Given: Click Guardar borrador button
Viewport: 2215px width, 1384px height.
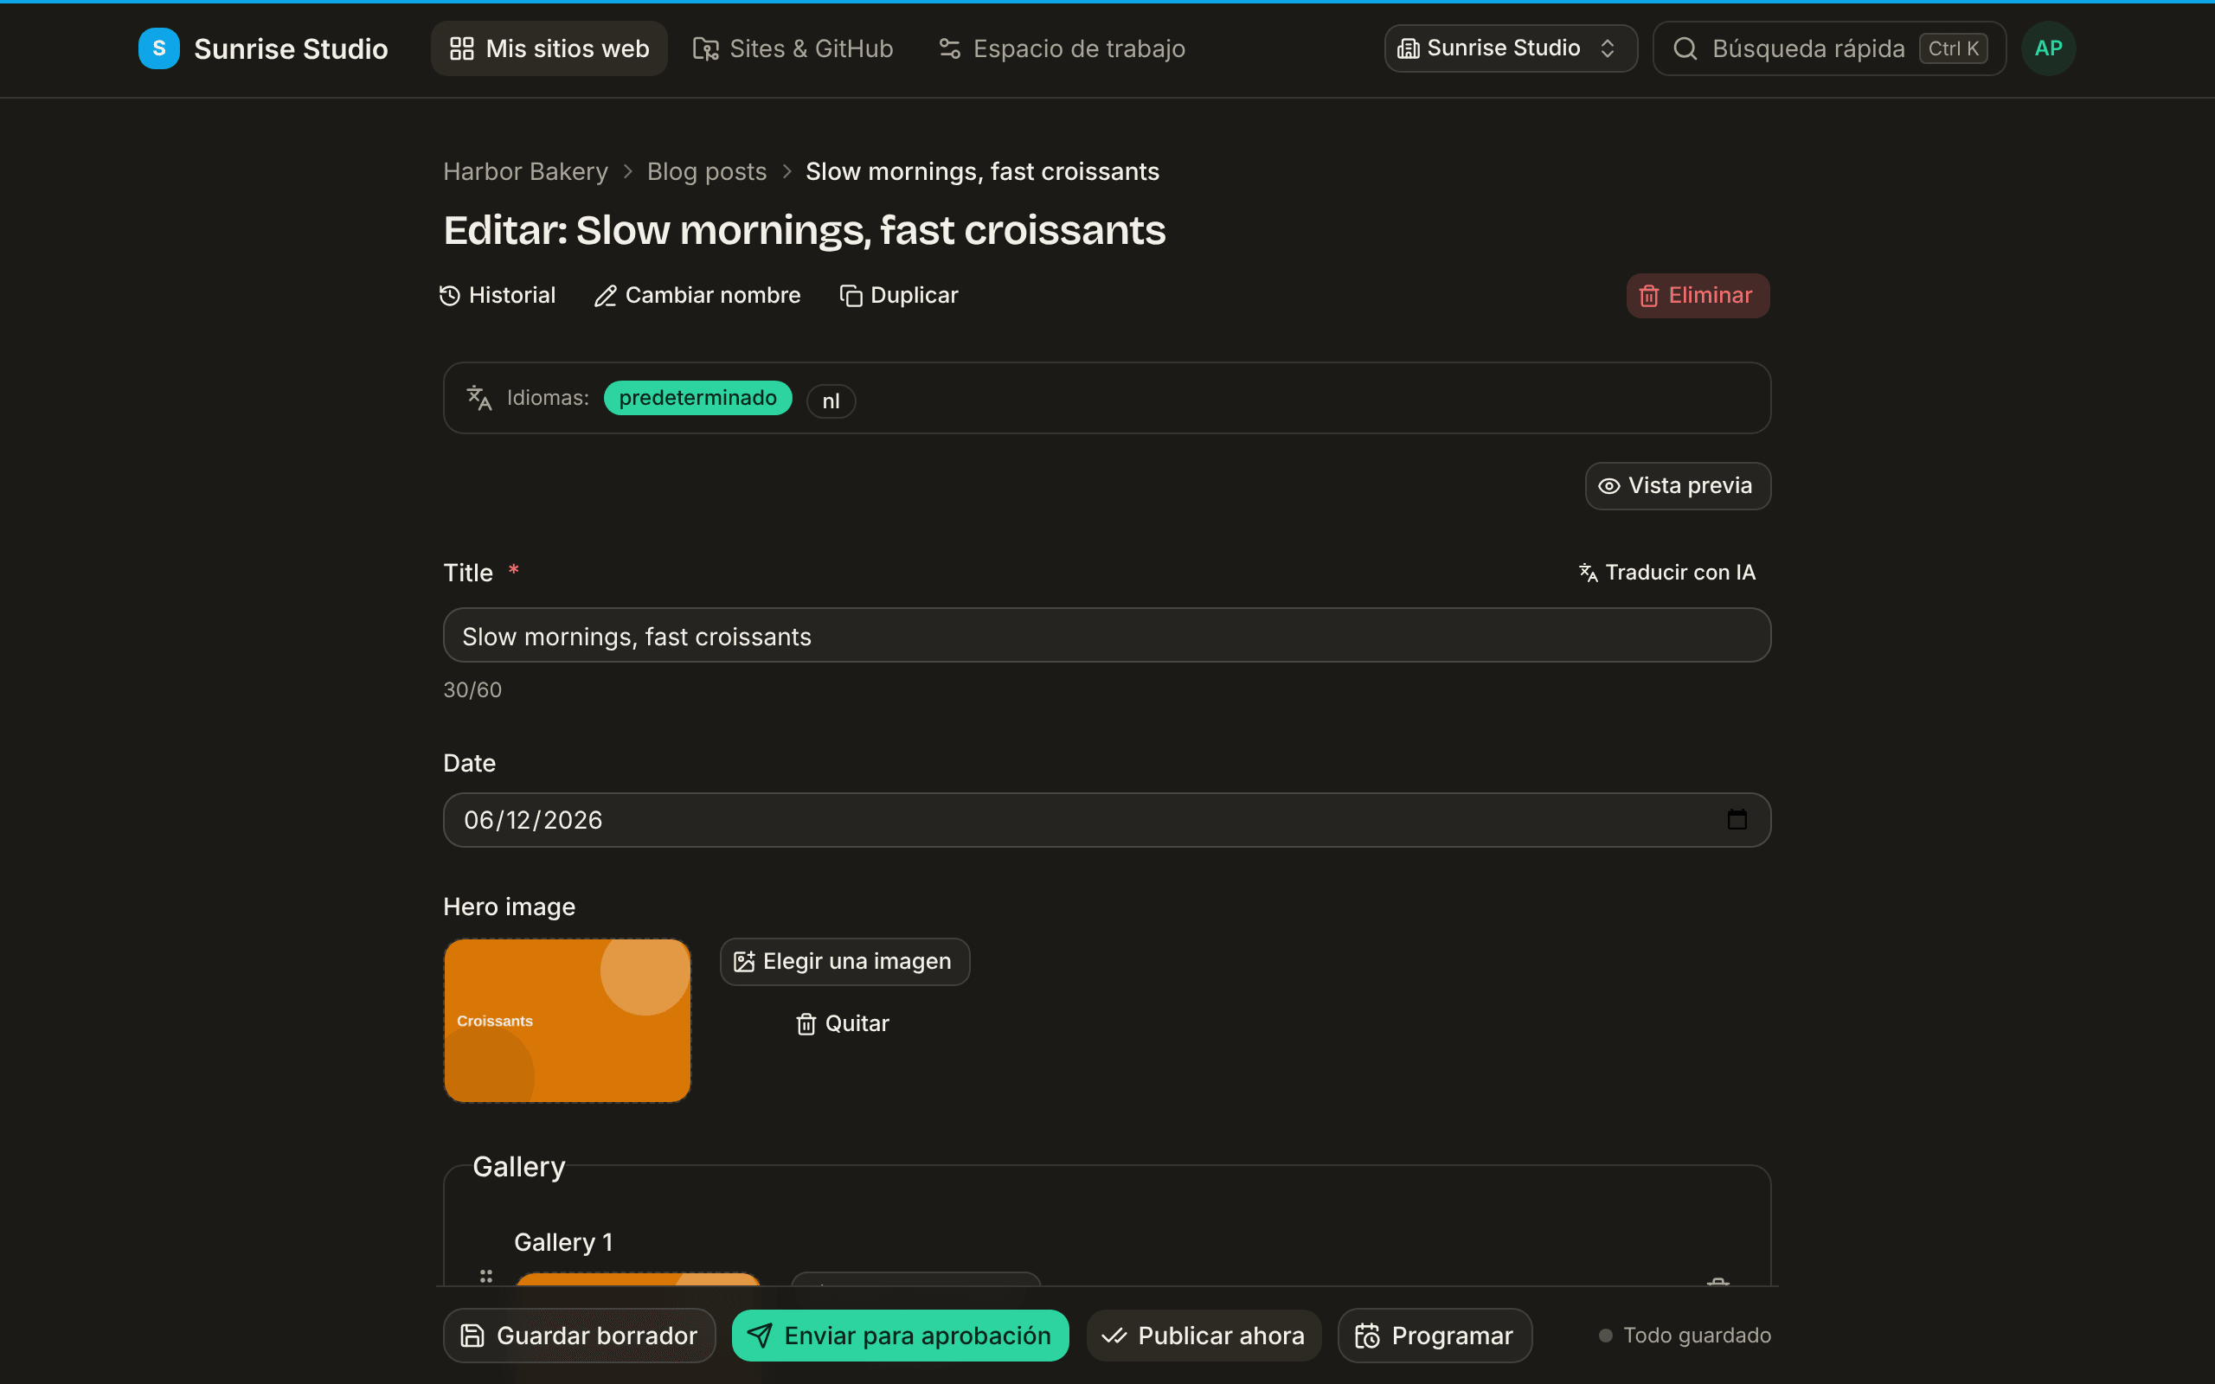Looking at the screenshot, I should click(580, 1336).
